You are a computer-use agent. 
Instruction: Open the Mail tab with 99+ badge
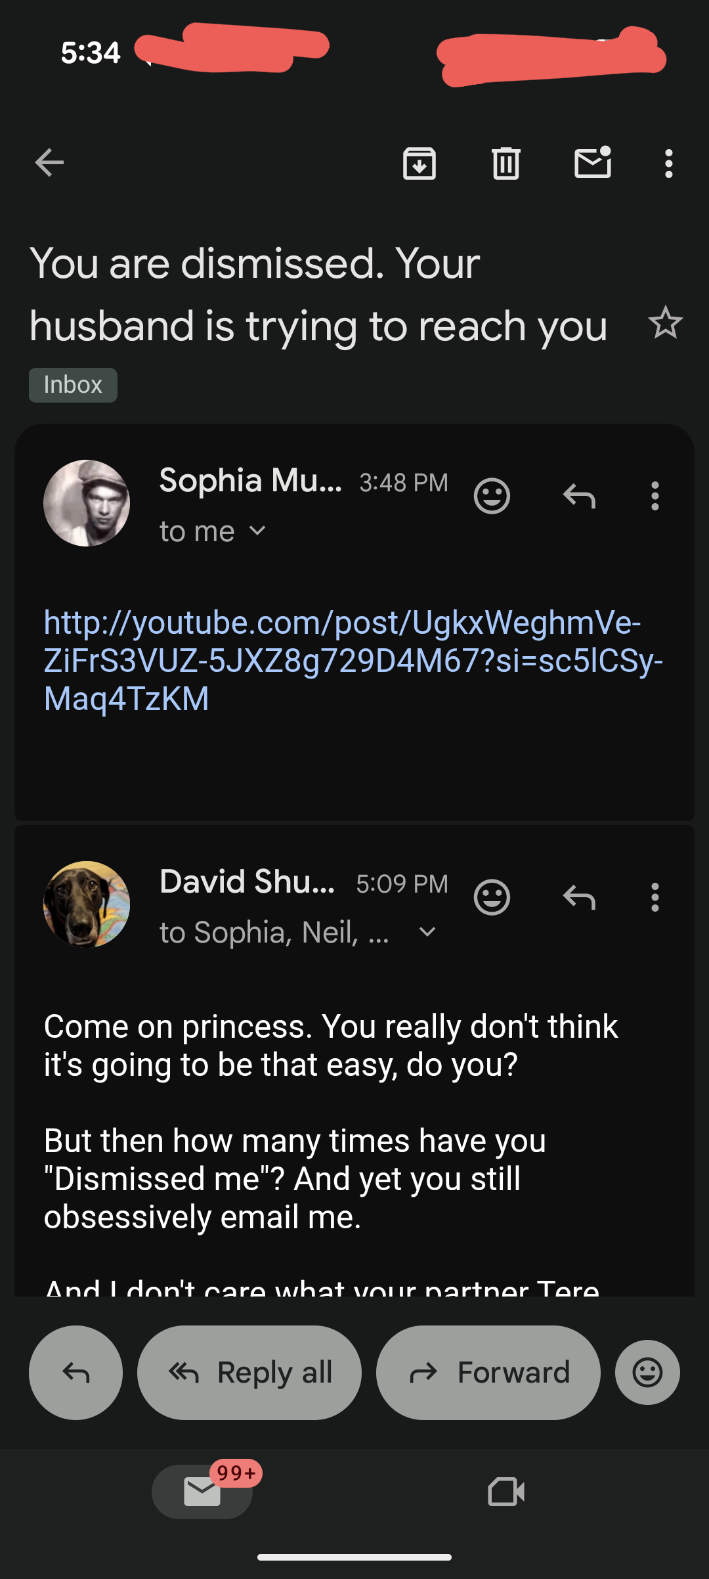point(202,1492)
